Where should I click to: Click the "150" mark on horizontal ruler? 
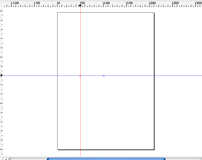pyautogui.click(x=130, y=3)
